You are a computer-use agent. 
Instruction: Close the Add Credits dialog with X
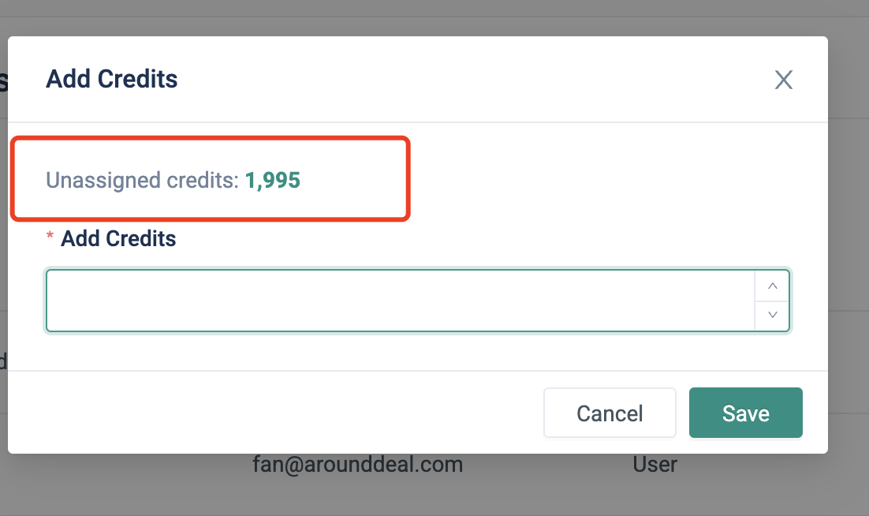click(x=783, y=80)
